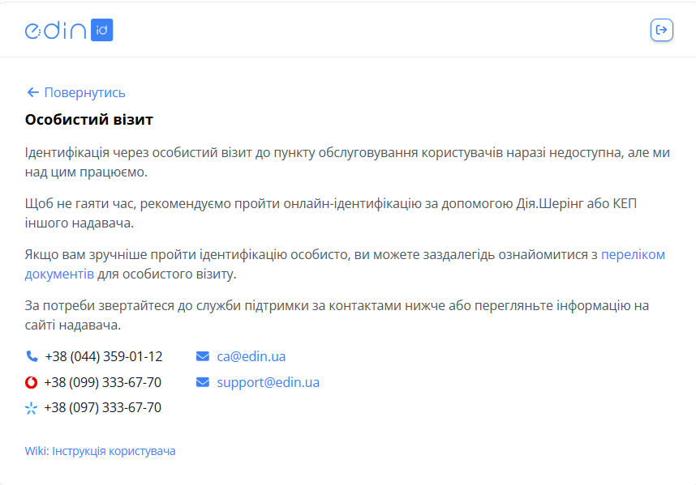
Task: Click phone number +38 (097) 333-67-70
Action: coord(102,407)
